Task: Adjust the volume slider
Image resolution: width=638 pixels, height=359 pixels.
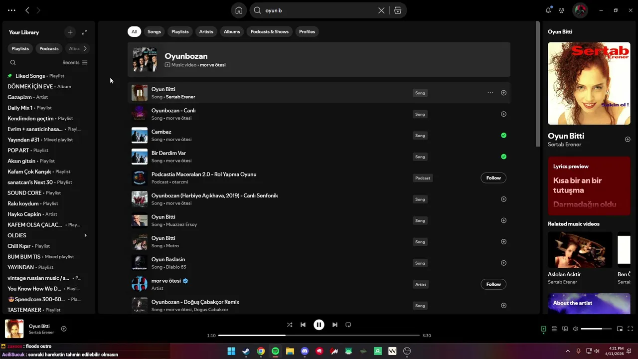Action: 597,329
